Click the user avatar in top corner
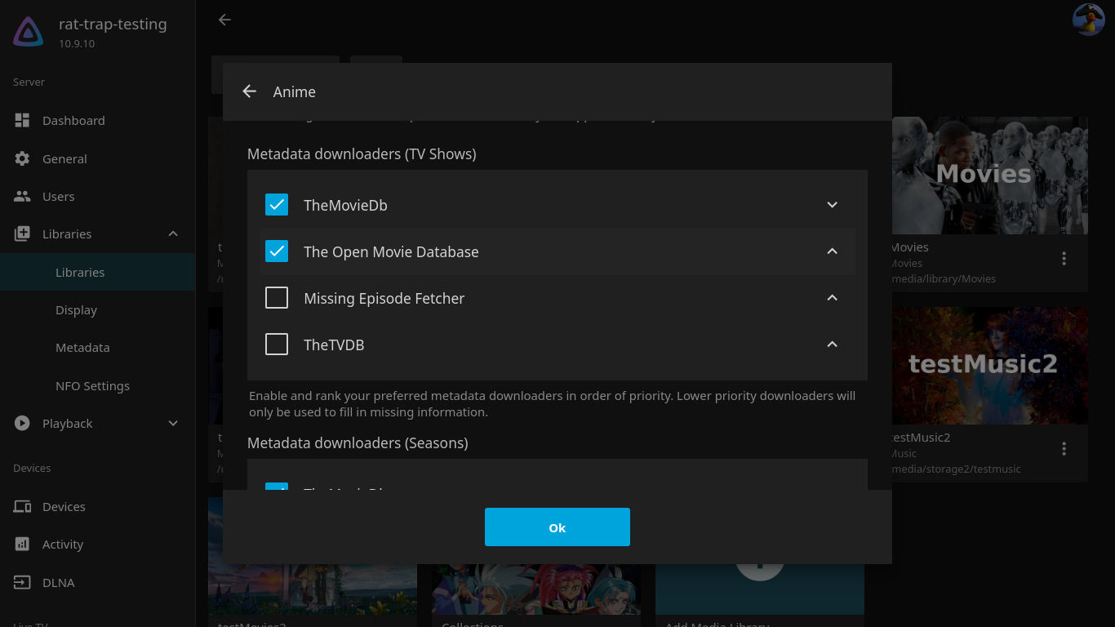Image resolution: width=1115 pixels, height=627 pixels. [x=1088, y=20]
